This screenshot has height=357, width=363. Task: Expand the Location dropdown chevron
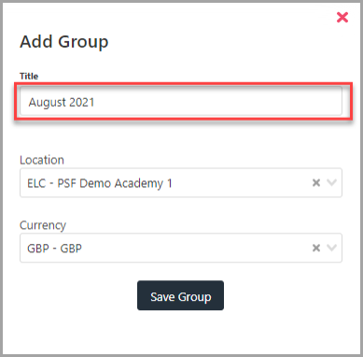pyautogui.click(x=332, y=182)
